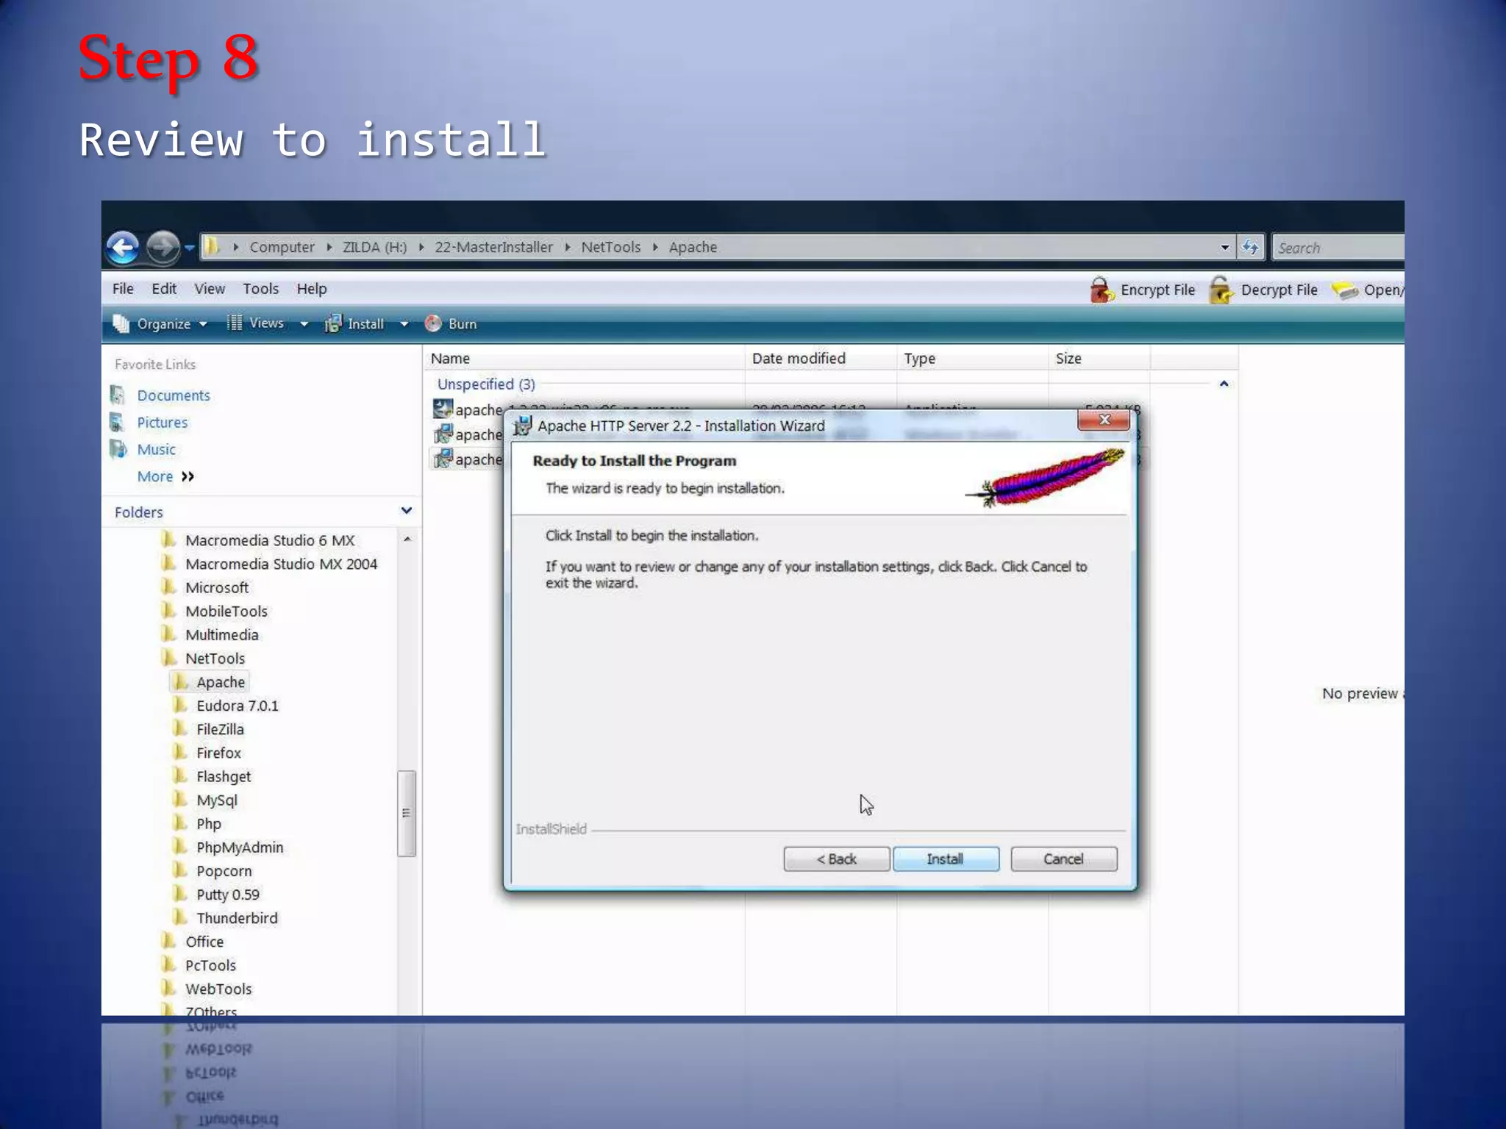
Task: Open the Organize dropdown
Action: pyautogui.click(x=161, y=324)
